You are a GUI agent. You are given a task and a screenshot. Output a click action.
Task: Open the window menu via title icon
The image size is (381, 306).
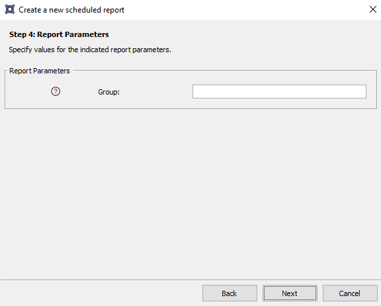click(10, 9)
